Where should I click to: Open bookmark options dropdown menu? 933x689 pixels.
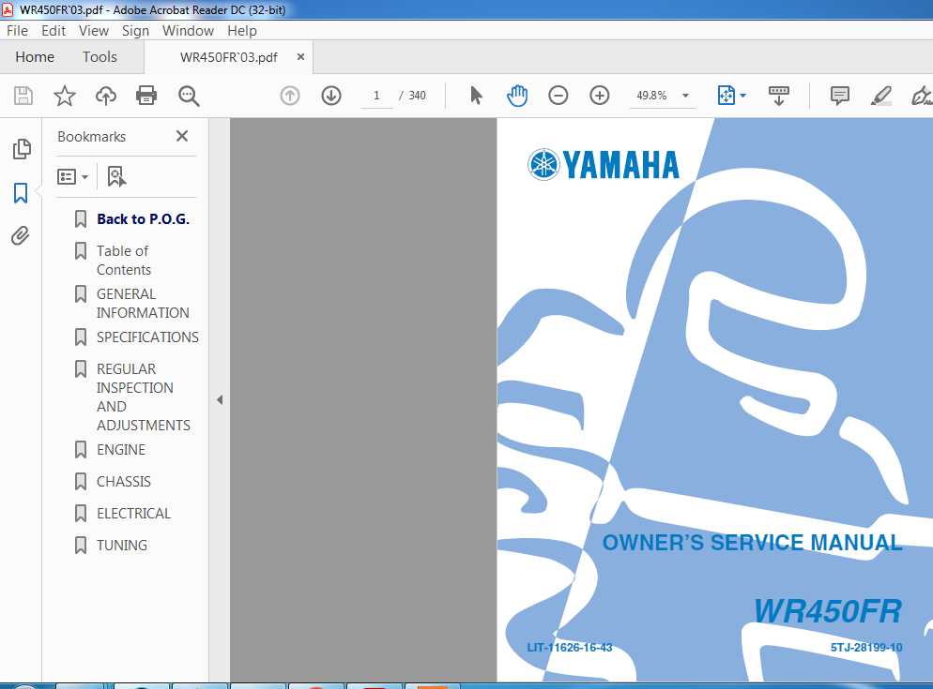72,176
